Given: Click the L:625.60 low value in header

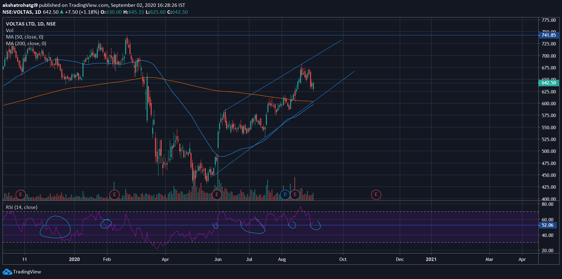Looking at the screenshot, I should [x=156, y=12].
